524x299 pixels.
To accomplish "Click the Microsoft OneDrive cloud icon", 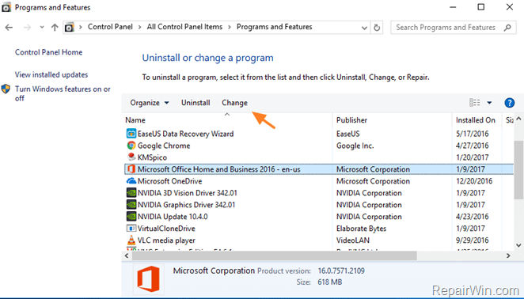I will 131,180.
